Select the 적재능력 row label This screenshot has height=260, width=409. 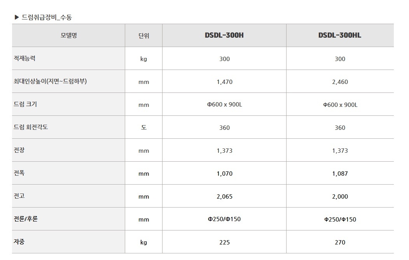click(x=24, y=58)
